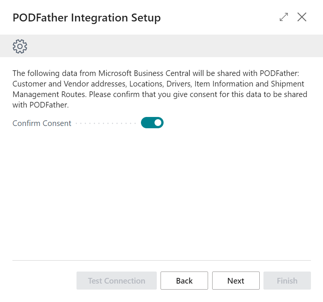Screen dimensions: 323x302
Task: Click the dotted leader after Confirm Consent
Action: tap(106, 123)
